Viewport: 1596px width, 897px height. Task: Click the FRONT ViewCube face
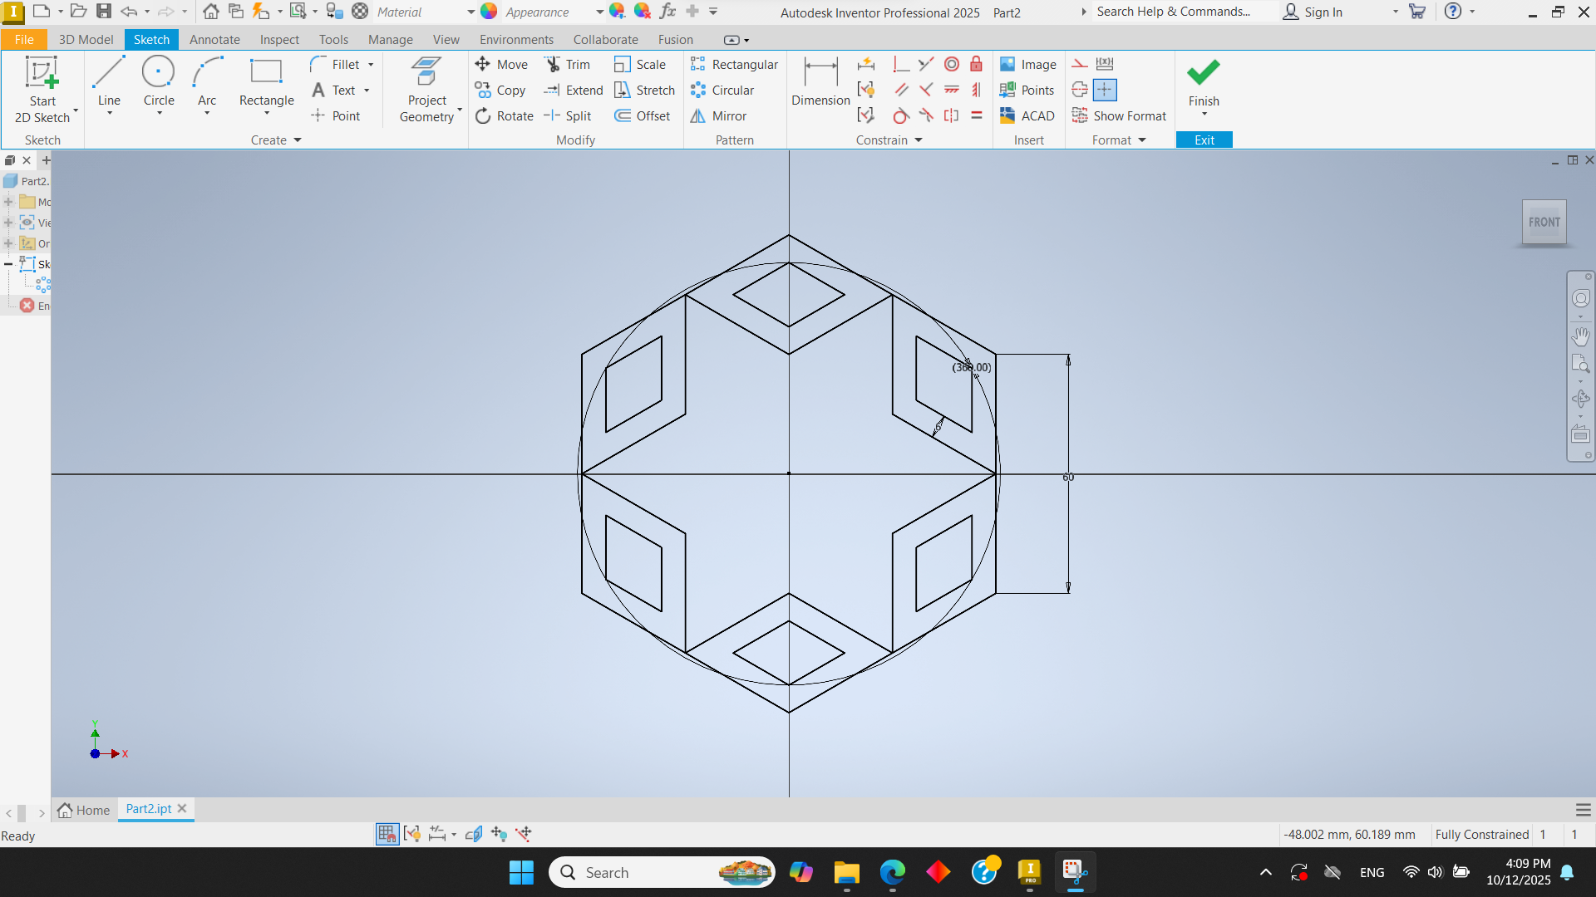pyautogui.click(x=1544, y=223)
